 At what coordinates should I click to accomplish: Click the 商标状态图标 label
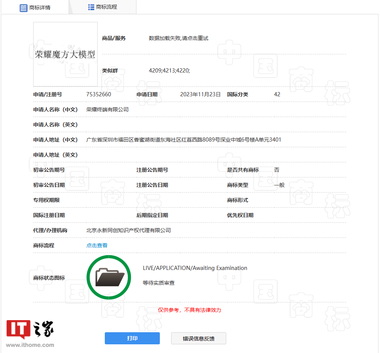point(49,278)
